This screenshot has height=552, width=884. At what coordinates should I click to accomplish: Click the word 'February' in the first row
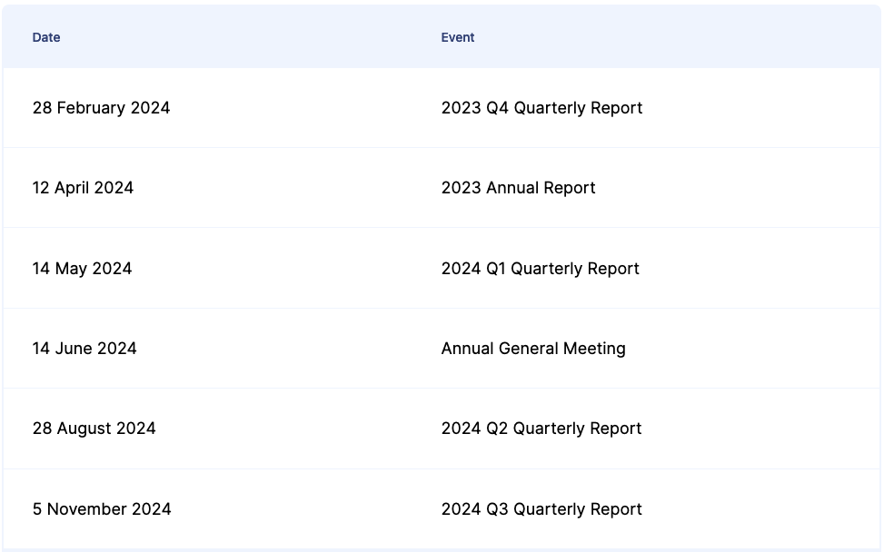click(91, 108)
